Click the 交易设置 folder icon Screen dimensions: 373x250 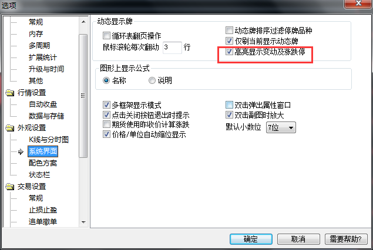[10, 187]
